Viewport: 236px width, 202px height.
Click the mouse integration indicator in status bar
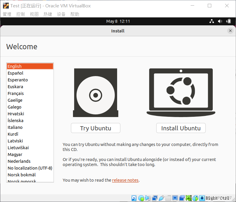tap(195, 198)
